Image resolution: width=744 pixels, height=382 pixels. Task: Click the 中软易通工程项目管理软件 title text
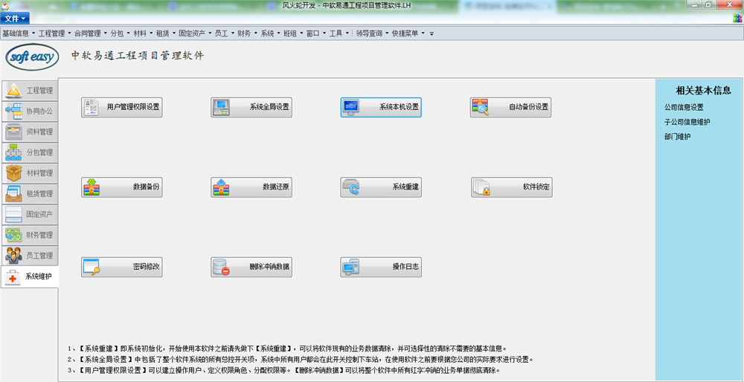(x=138, y=56)
